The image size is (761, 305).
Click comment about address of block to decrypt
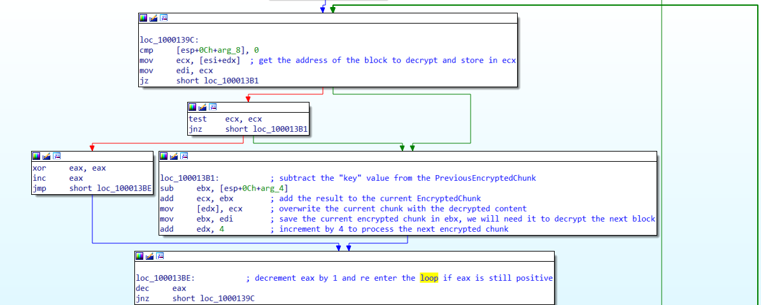(383, 60)
